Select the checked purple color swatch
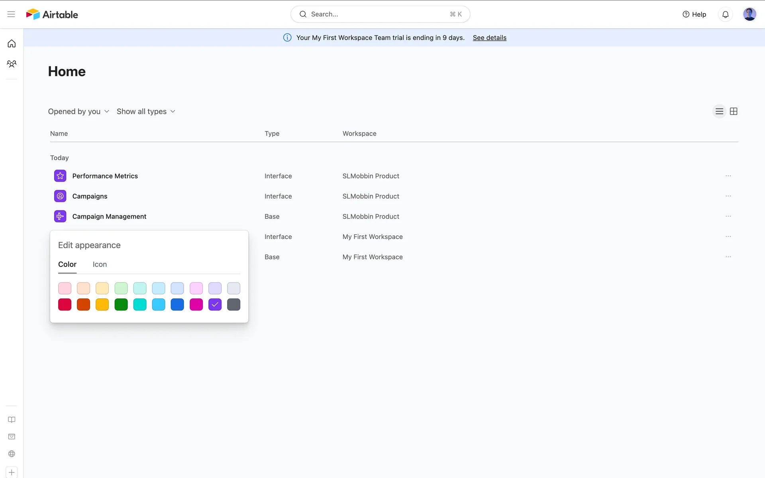 point(215,305)
